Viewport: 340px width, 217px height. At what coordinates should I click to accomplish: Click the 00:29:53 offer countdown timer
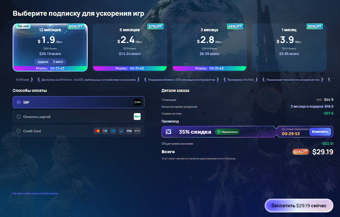point(291,134)
